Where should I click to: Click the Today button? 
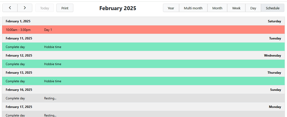(x=44, y=8)
